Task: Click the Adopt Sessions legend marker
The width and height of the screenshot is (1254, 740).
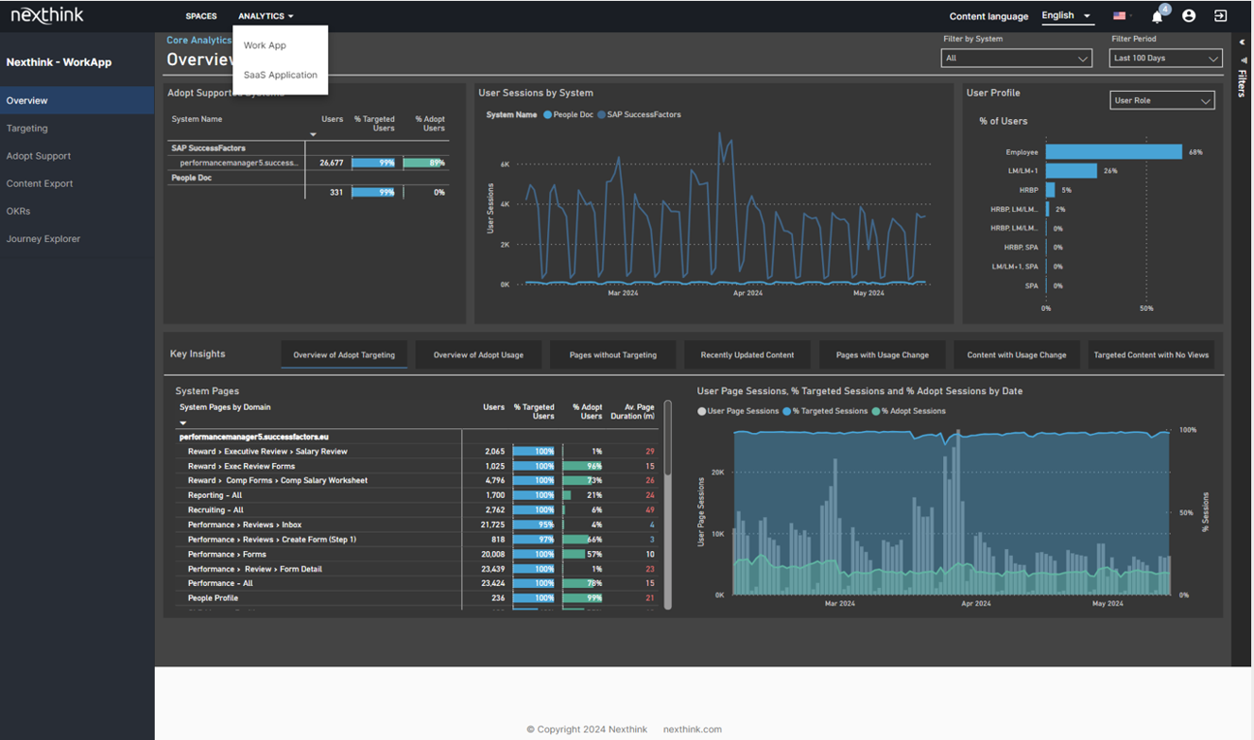Action: point(876,411)
